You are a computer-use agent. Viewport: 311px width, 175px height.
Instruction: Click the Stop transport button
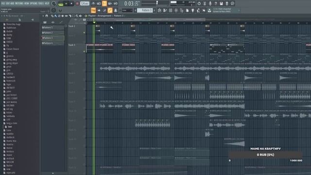point(71,3)
